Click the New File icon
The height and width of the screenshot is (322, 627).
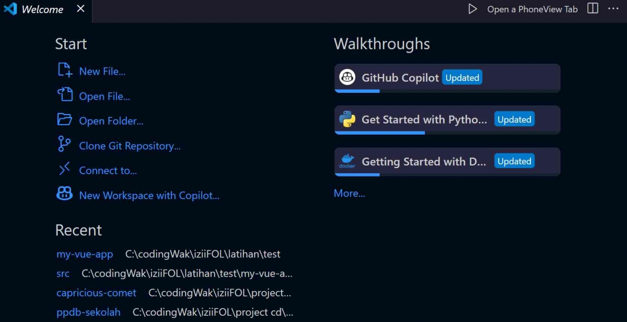coord(64,70)
